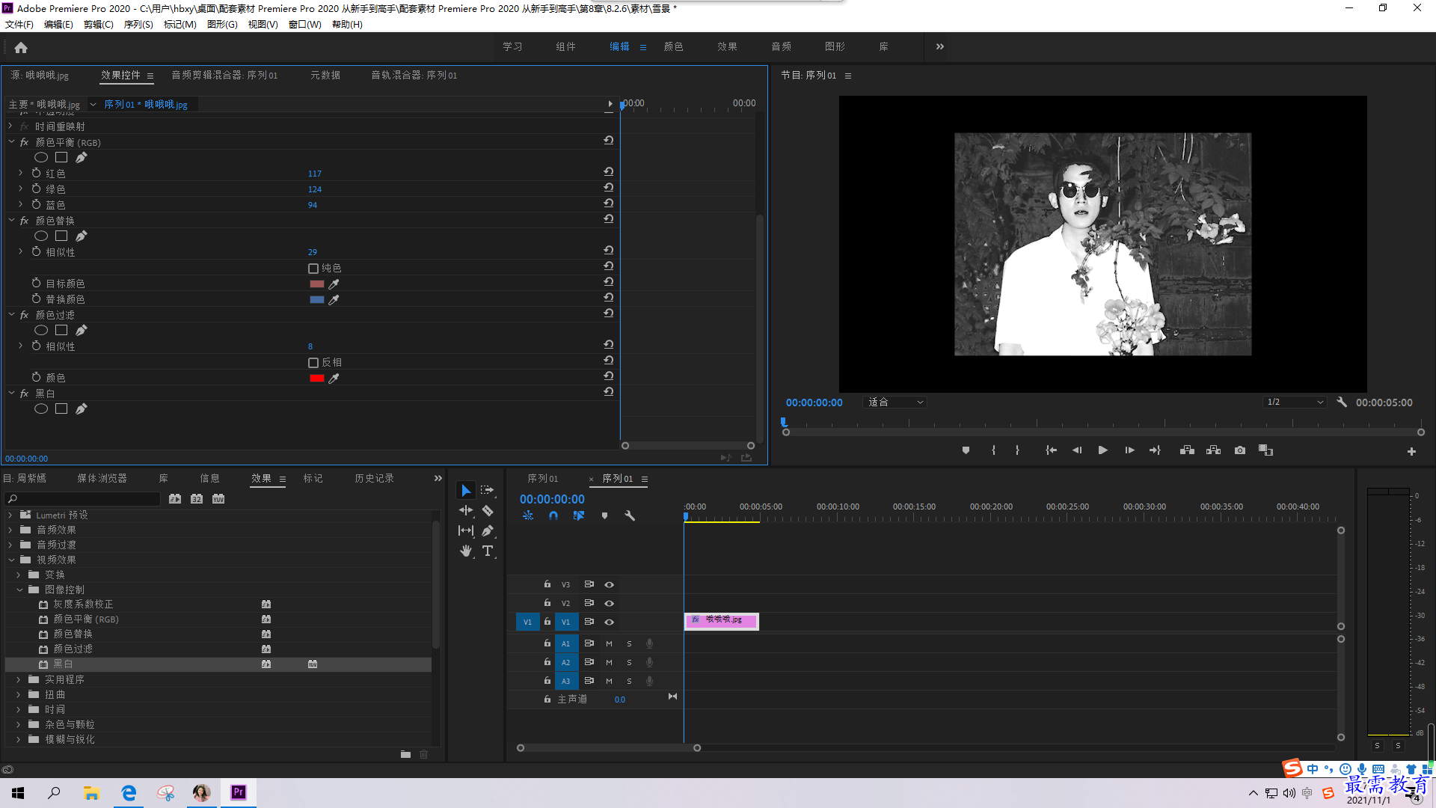Toggle the 反相 checkbox

coord(313,362)
